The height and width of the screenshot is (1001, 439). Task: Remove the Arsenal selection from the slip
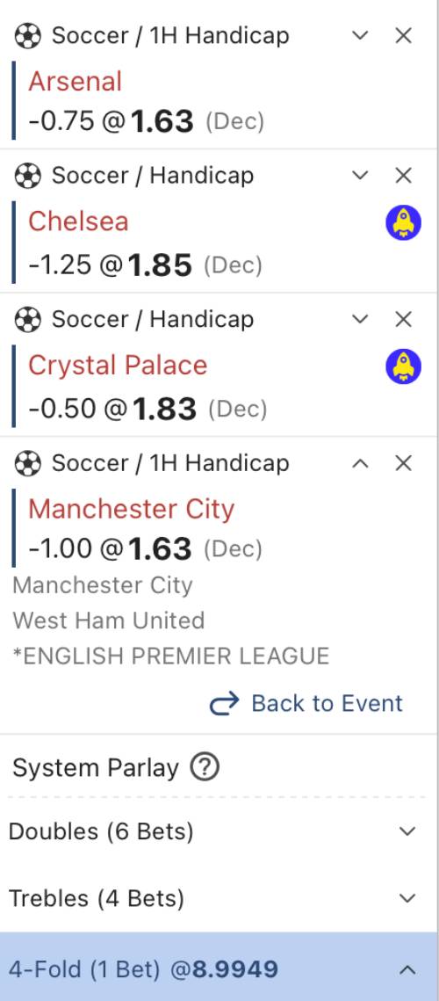coord(403,36)
